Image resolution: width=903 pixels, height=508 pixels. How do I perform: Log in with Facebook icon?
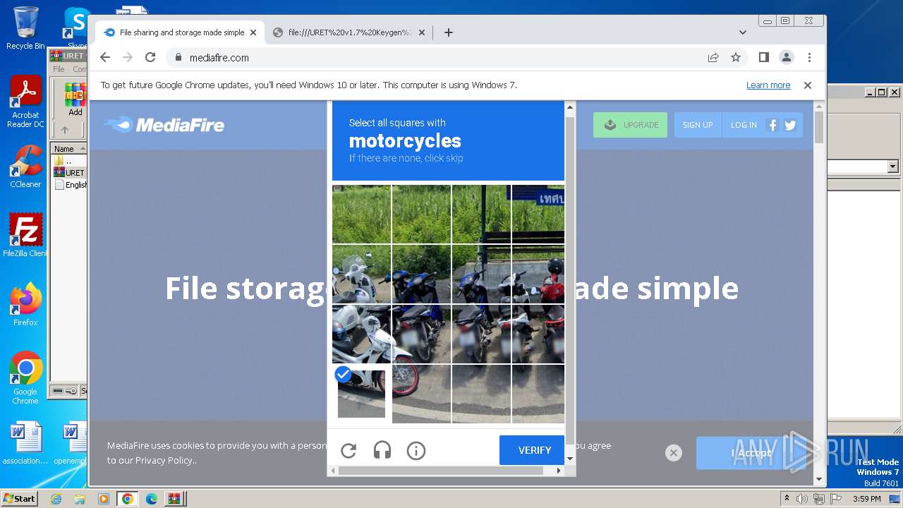(x=772, y=125)
